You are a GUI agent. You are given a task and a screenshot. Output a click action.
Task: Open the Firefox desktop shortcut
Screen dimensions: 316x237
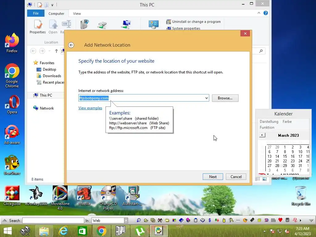coord(12,43)
